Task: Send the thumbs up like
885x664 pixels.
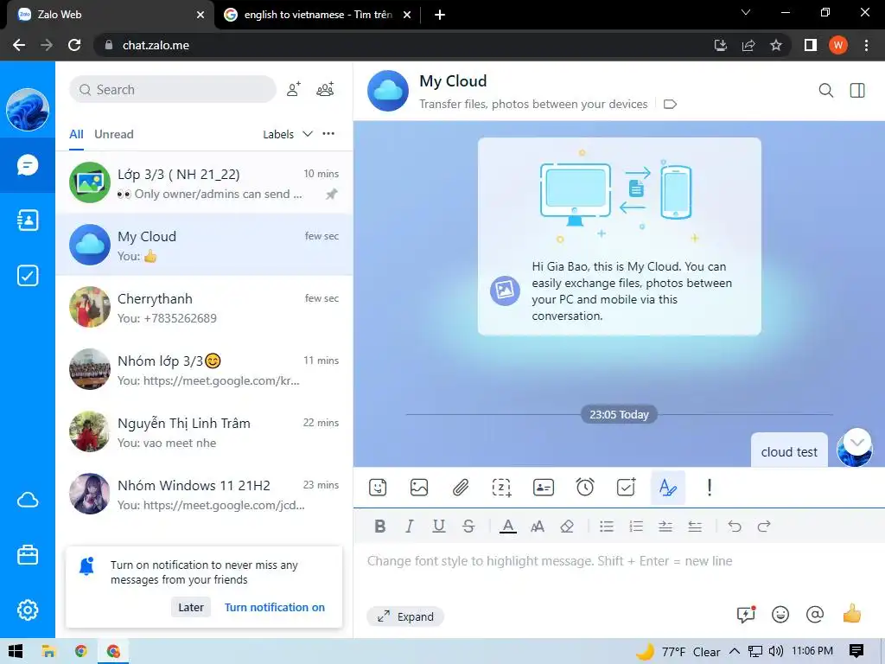Action: tap(851, 613)
